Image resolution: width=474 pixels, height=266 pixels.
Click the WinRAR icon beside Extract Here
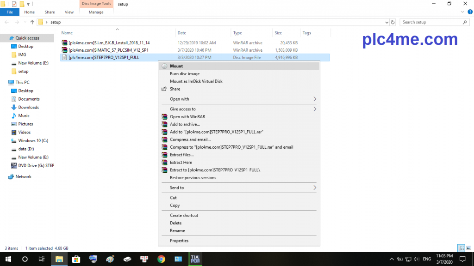(x=164, y=162)
